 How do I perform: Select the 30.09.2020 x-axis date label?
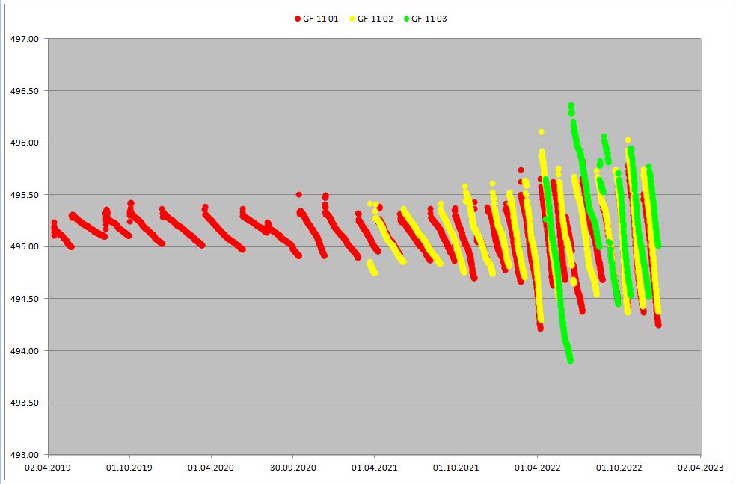[292, 468]
